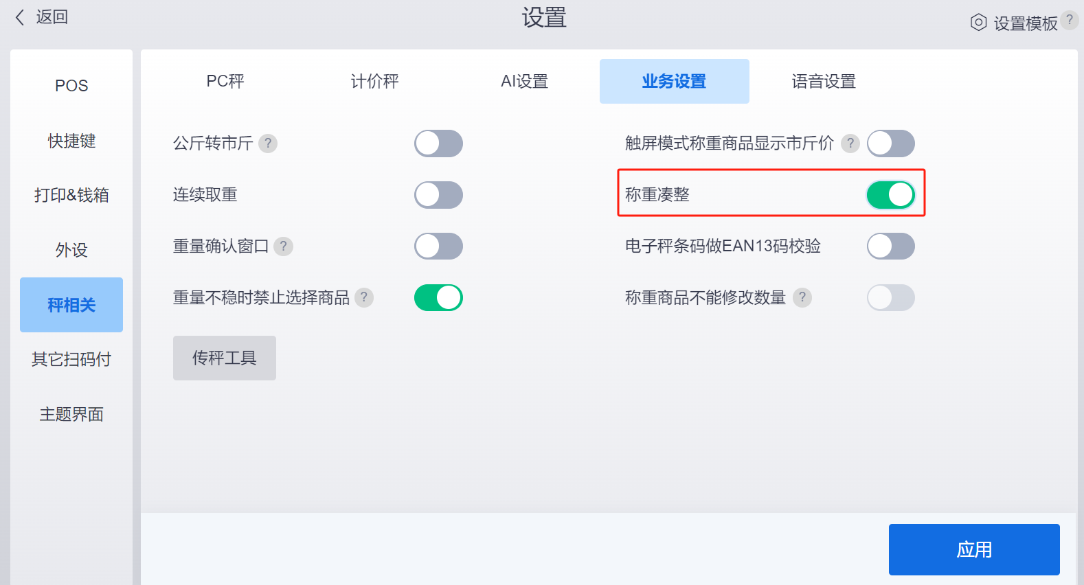Screen dimensions: 1084x585
Task: Click help icon next to 触屏模式称重商品显示市斤价
Action: [x=850, y=144]
